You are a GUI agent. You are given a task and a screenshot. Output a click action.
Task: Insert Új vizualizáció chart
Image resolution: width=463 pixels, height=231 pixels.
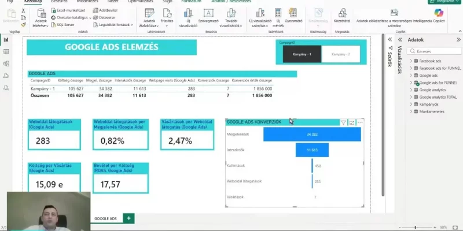(x=188, y=18)
